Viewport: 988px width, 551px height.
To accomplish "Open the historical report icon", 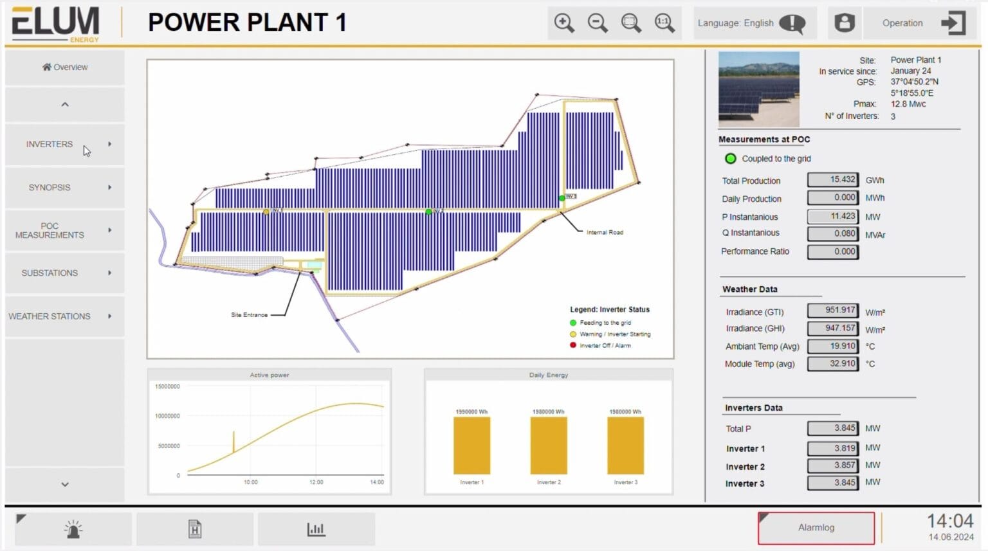I will 194,528.
